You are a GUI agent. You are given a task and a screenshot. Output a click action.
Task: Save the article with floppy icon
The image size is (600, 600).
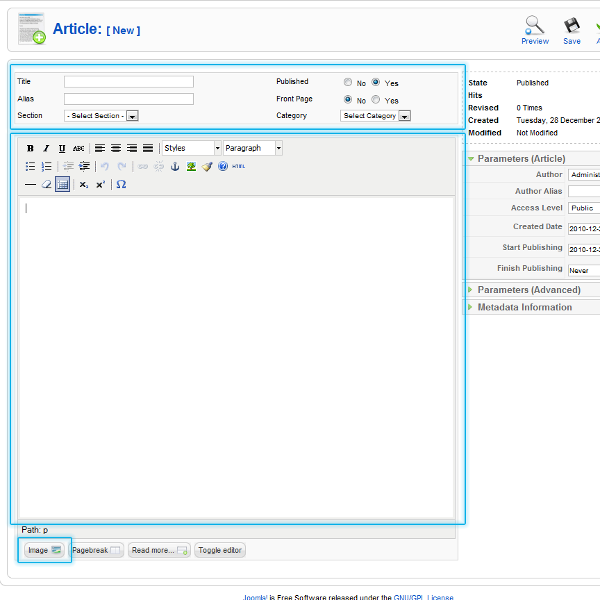point(572,31)
